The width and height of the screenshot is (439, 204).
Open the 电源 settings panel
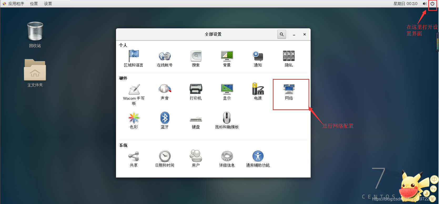[258, 92]
